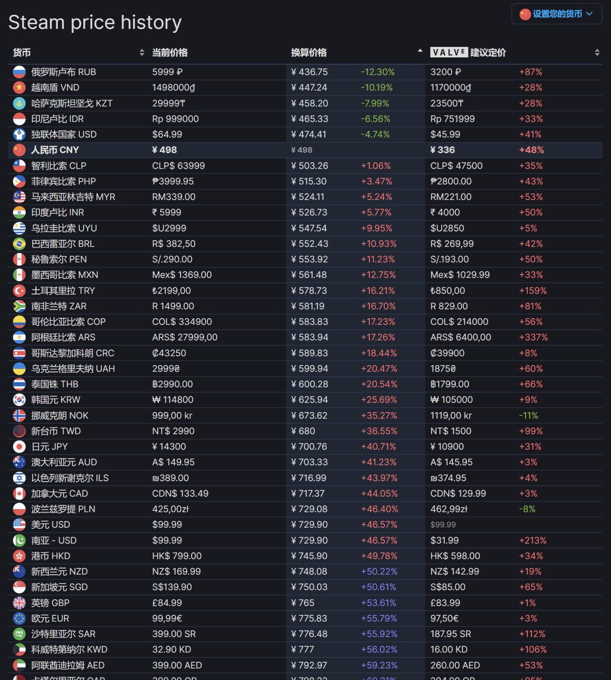Click the Mexico flag icon

coord(19,275)
